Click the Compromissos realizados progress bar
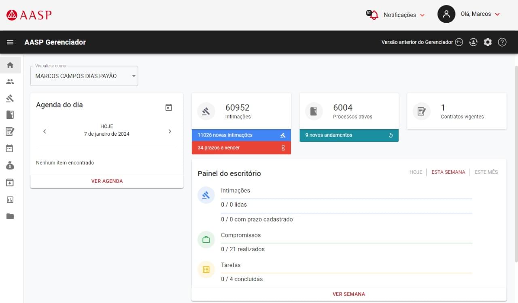This screenshot has width=518, height=303. click(346, 243)
